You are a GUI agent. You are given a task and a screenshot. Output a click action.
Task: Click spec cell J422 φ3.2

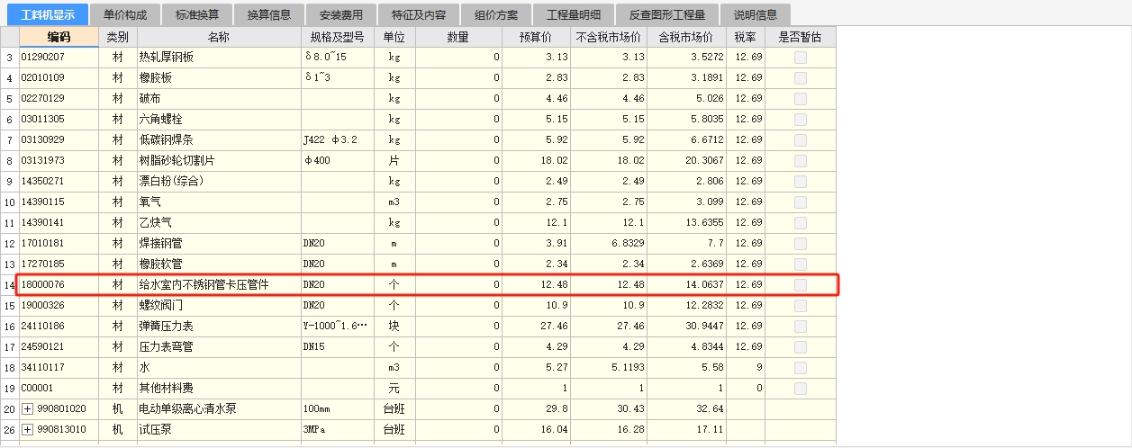[338, 139]
